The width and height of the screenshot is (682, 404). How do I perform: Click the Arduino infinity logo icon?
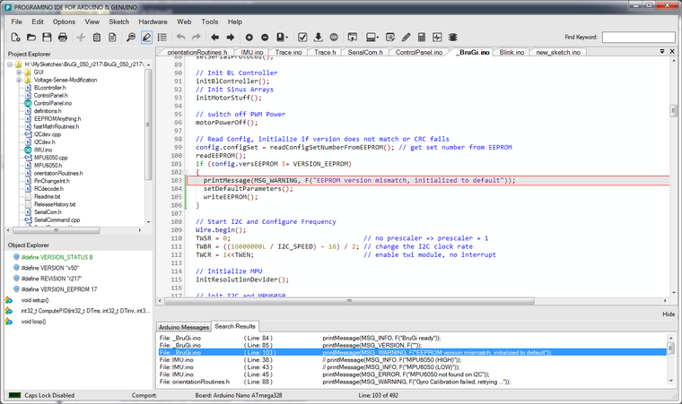334,38
